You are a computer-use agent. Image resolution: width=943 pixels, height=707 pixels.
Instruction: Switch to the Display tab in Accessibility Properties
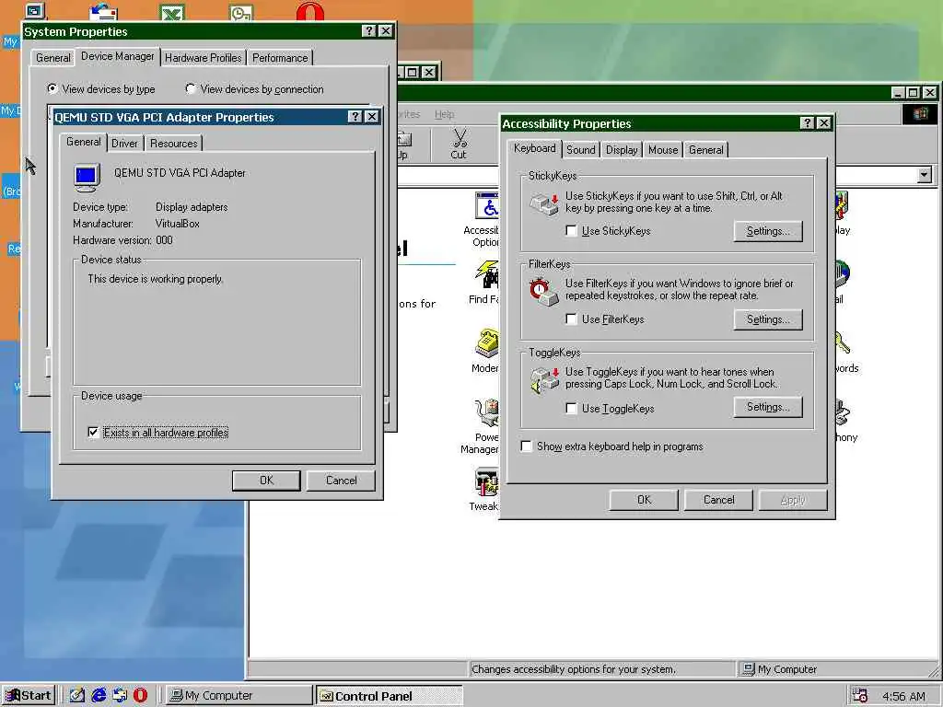click(622, 150)
